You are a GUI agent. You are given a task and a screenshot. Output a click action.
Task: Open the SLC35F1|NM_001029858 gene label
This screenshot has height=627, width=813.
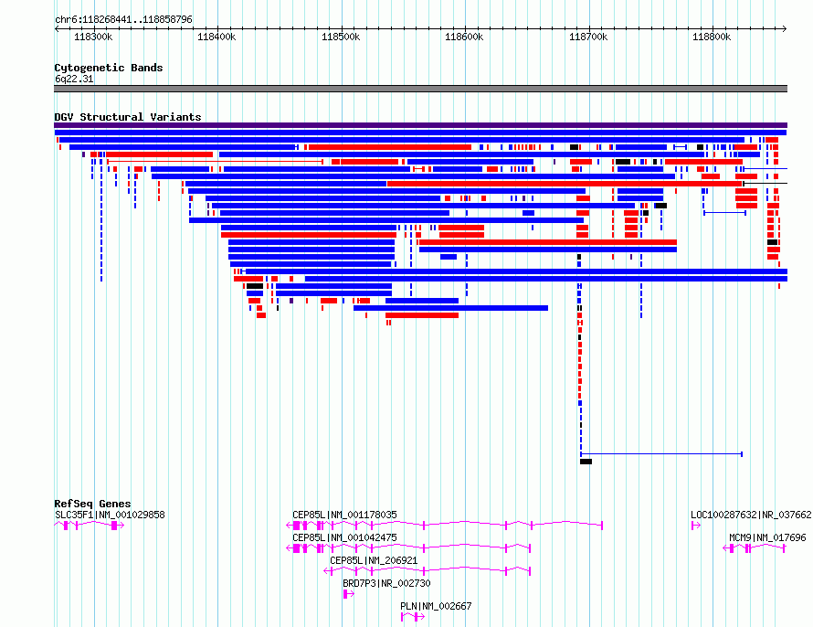[x=110, y=515]
